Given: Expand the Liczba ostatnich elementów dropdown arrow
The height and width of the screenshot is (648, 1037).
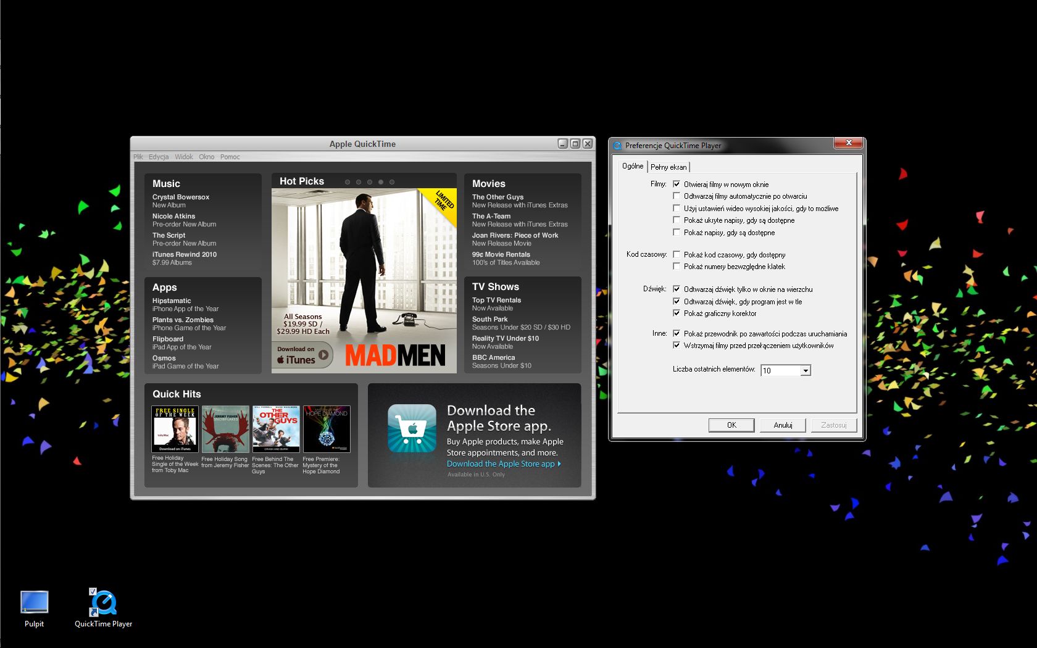Looking at the screenshot, I should (805, 370).
